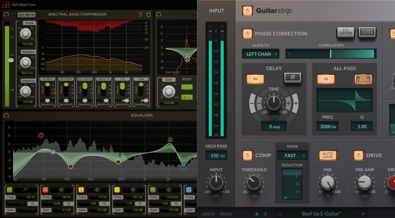Toggle the DELAY IN switch
Viewport: 395px width, 218px height.
click(x=255, y=79)
